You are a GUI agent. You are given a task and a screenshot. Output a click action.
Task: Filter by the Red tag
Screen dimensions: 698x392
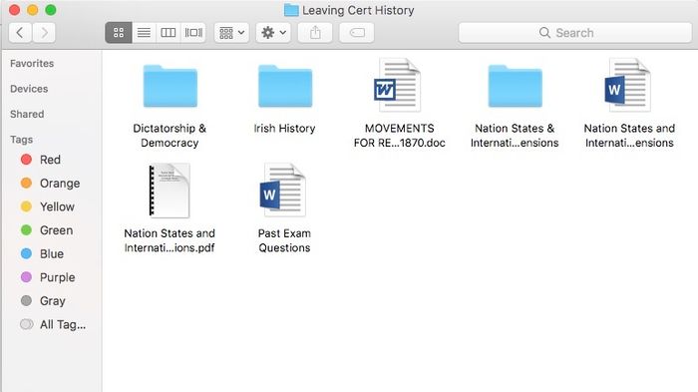(41, 160)
